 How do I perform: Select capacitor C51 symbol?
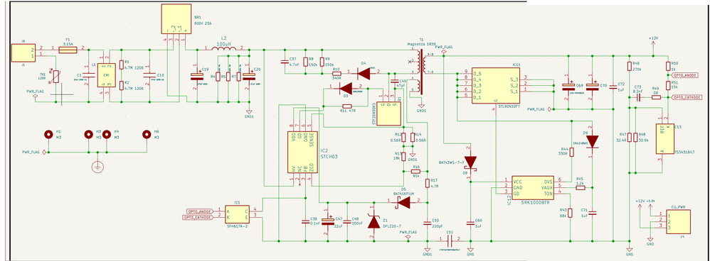449,240
